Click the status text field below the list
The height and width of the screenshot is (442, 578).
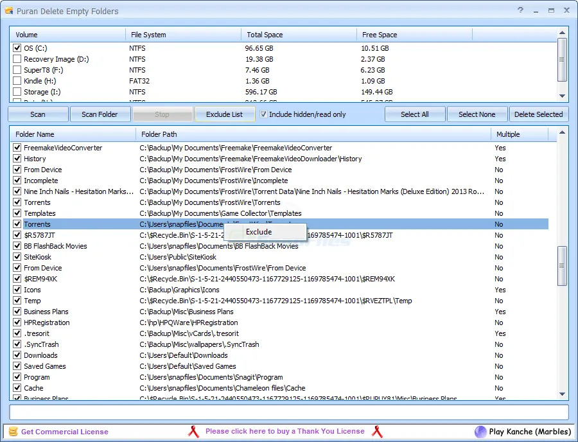point(288,412)
